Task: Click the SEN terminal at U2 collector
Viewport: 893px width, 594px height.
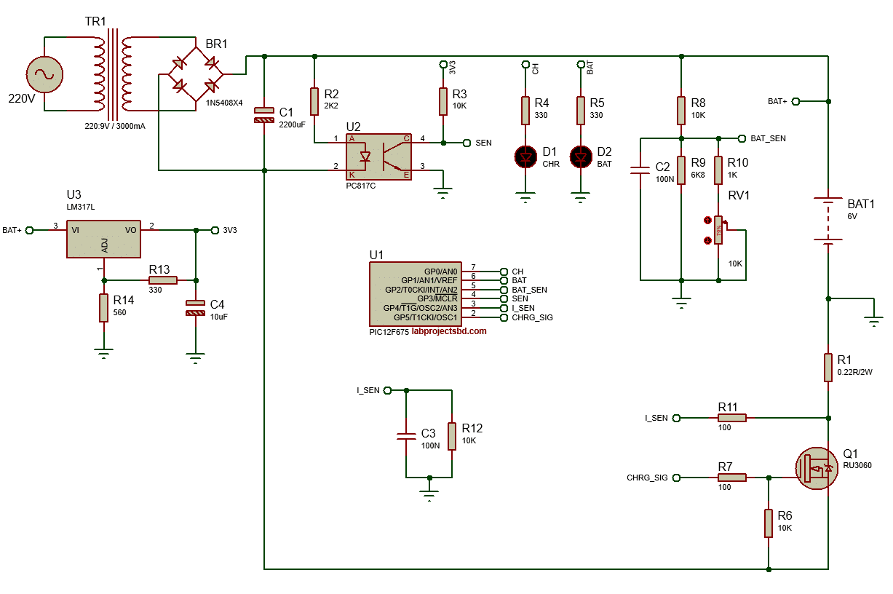Action: [467, 143]
